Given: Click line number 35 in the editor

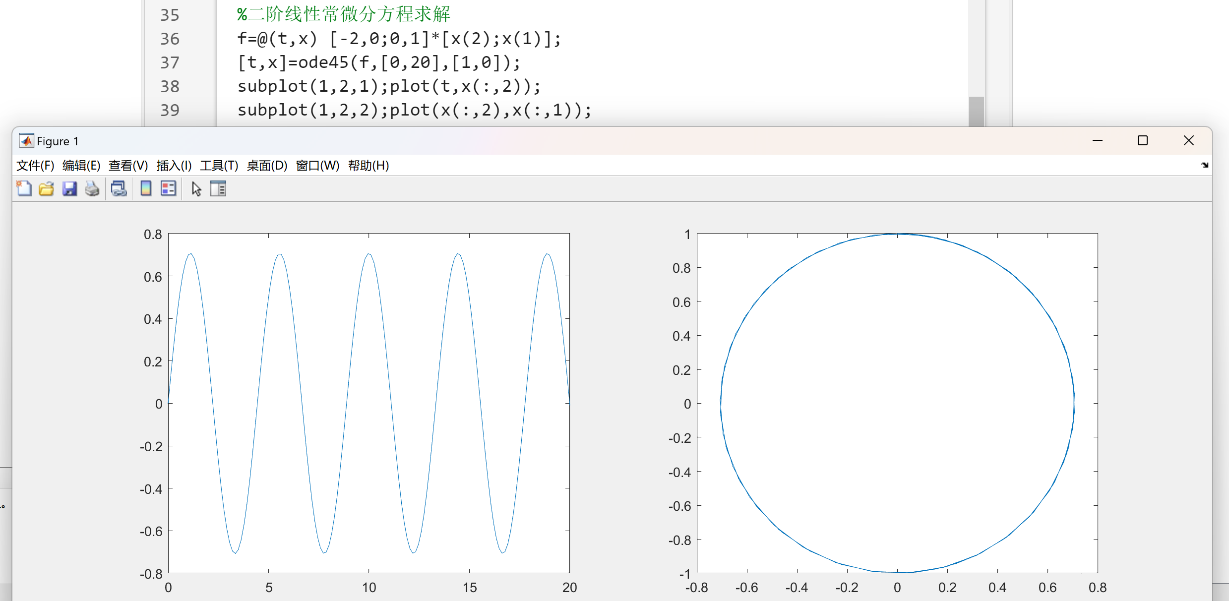Looking at the screenshot, I should [170, 15].
